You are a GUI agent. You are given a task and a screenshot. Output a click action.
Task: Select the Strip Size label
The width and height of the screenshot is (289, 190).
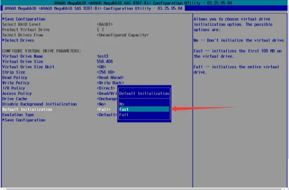point(14,72)
